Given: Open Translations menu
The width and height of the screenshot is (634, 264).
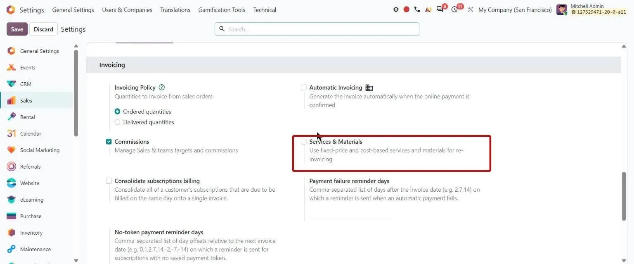Looking at the screenshot, I should pos(175,10).
